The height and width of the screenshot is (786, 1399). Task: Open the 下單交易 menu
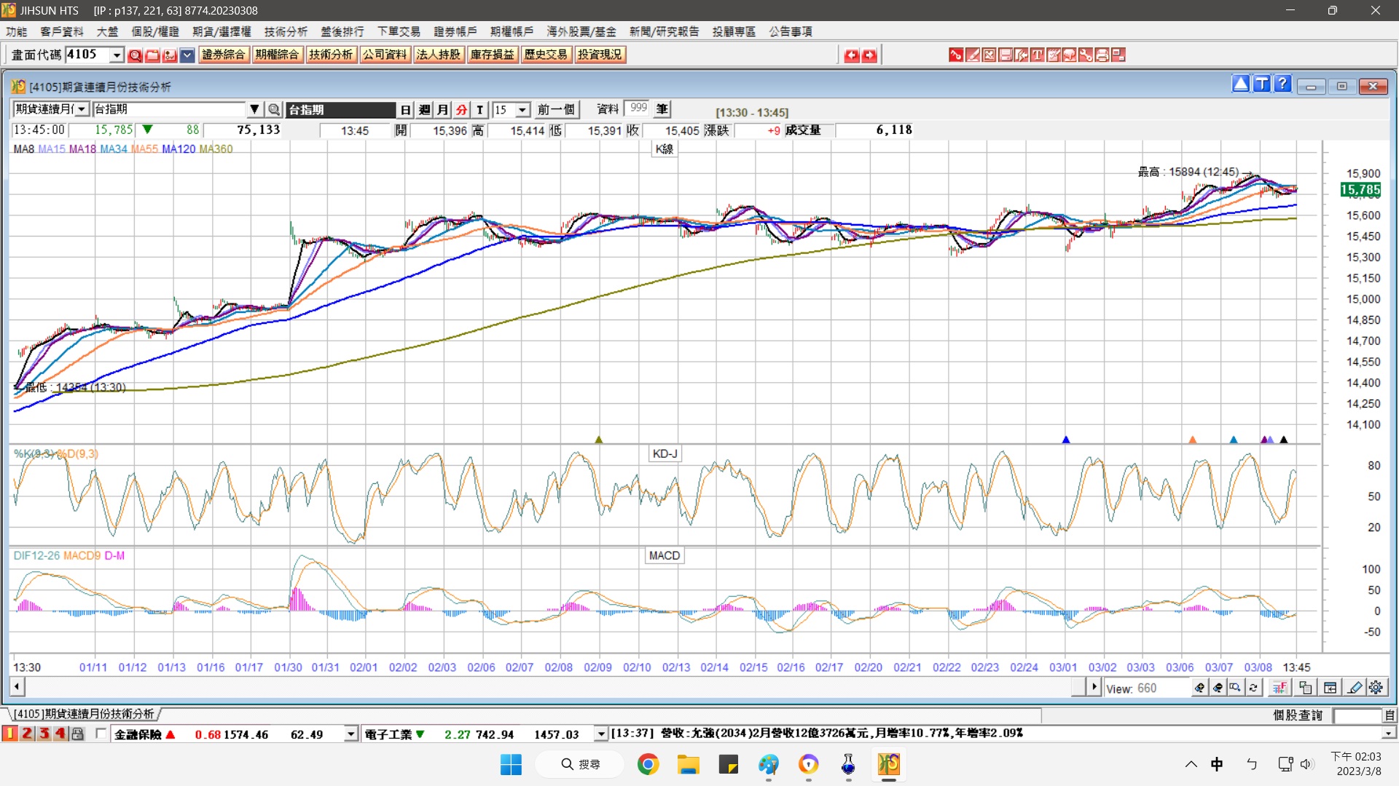click(x=399, y=31)
